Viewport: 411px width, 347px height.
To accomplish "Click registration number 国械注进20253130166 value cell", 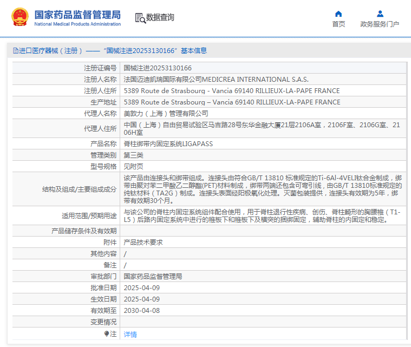I will click(x=158, y=68).
